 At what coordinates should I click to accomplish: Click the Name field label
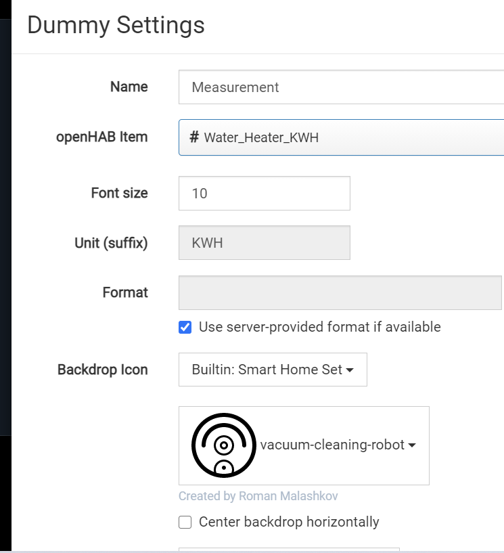pos(129,87)
